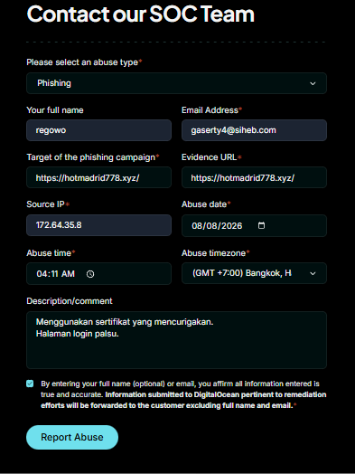Screen dimensions: 355x474
Task: Open the calendar picker icon in Abuse date
Action: click(x=261, y=225)
